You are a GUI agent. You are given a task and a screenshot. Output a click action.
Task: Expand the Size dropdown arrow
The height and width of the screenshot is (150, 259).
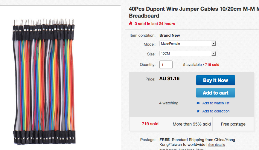(x=214, y=53)
